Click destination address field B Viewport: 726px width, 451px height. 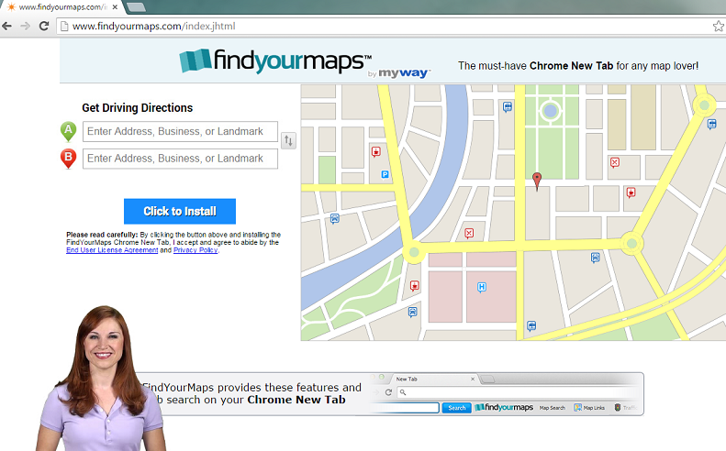tap(180, 159)
